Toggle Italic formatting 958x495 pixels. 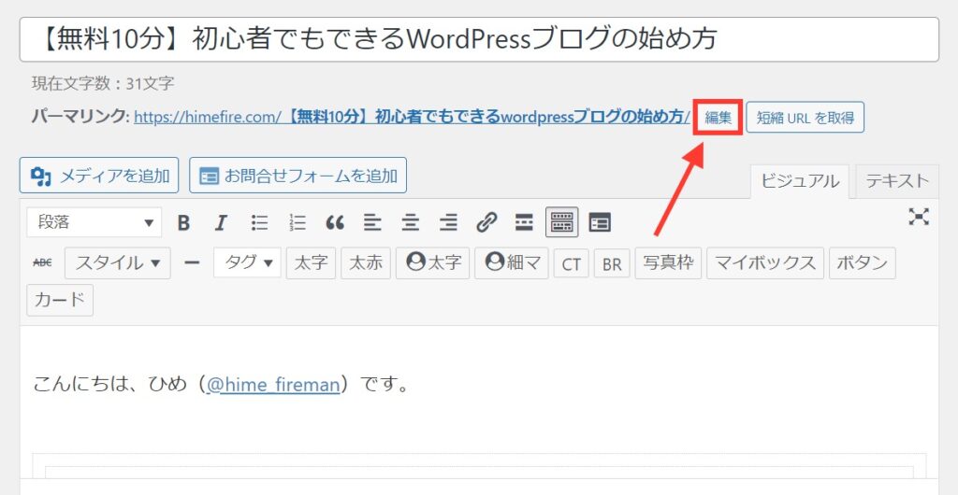pos(221,223)
